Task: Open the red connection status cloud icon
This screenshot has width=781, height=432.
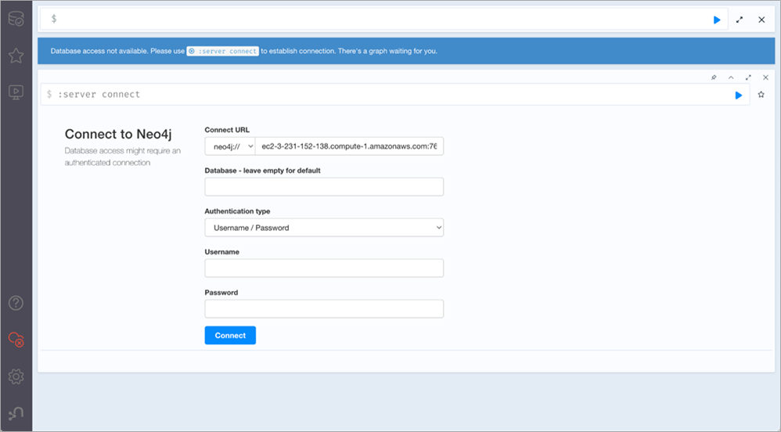Action: 16,340
